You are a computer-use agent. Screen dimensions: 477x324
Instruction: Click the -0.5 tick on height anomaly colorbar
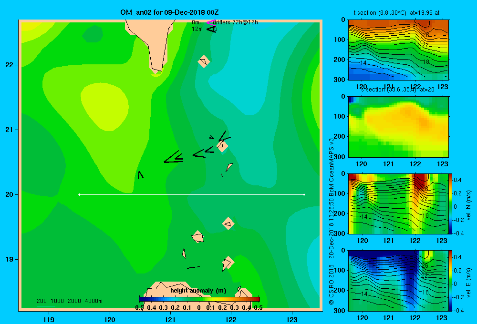[139, 308]
